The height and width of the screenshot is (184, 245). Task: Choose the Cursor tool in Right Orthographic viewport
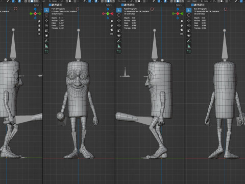pos(119,15)
